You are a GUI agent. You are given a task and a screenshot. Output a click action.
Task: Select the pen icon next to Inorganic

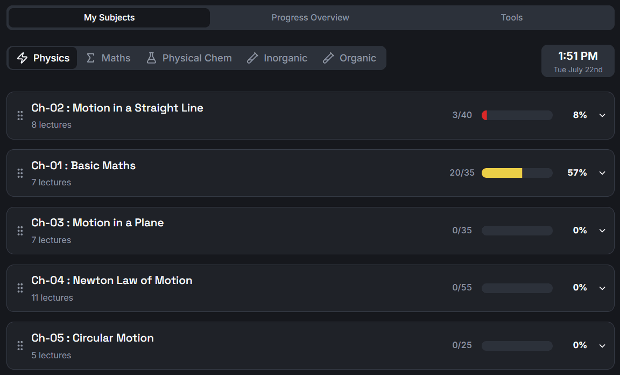(x=252, y=58)
